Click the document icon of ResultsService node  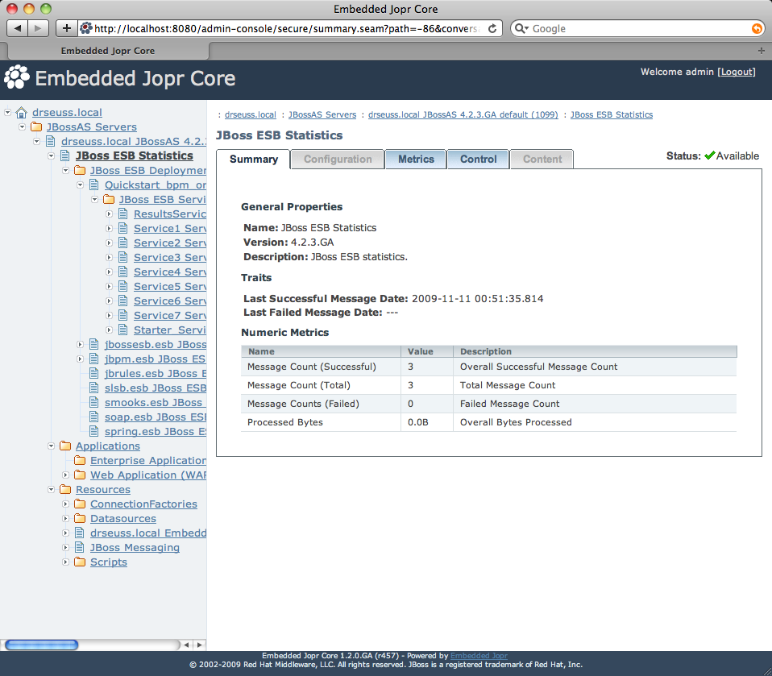[123, 214]
